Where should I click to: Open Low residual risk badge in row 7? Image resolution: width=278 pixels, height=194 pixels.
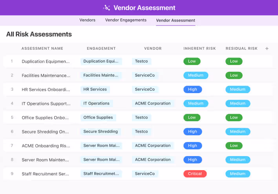234,145
